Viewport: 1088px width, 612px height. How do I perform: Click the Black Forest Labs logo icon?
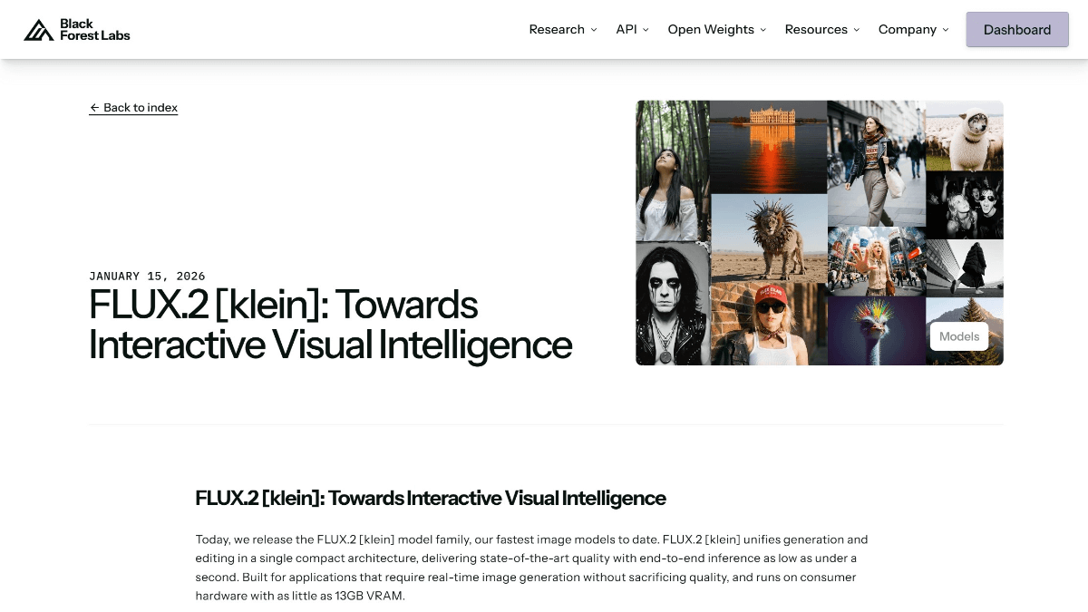(39, 30)
